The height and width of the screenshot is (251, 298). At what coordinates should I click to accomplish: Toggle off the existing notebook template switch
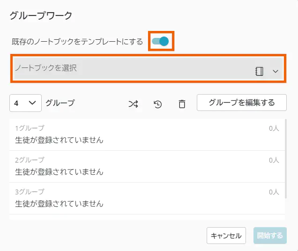tap(161, 41)
